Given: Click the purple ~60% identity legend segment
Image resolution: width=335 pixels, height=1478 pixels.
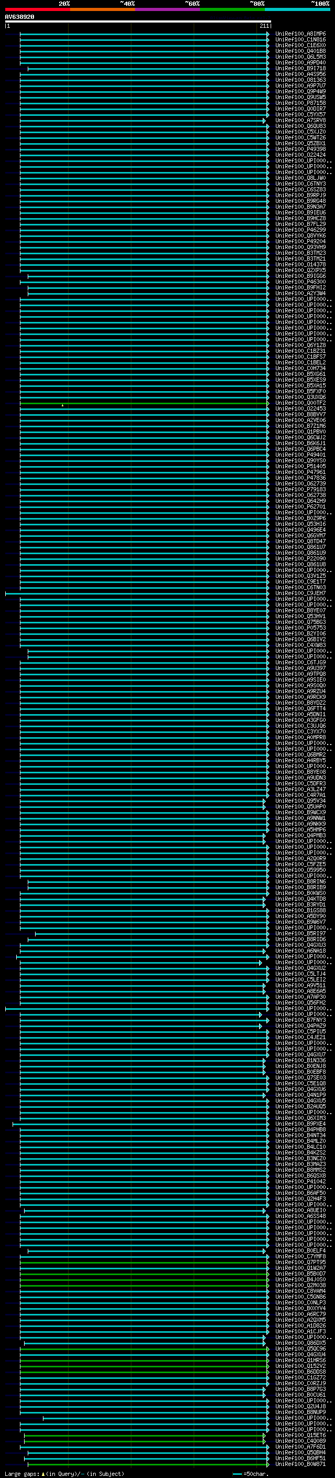Looking at the screenshot, I should click(167, 9).
